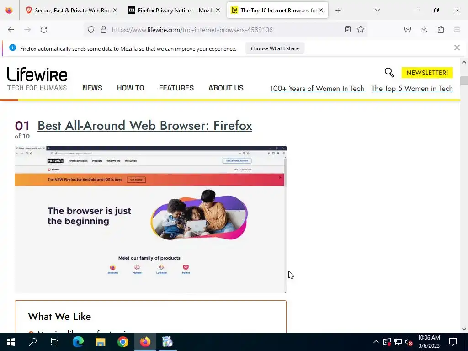468x351 pixels.
Task: Click the Choose What I Share button
Action: (275, 48)
